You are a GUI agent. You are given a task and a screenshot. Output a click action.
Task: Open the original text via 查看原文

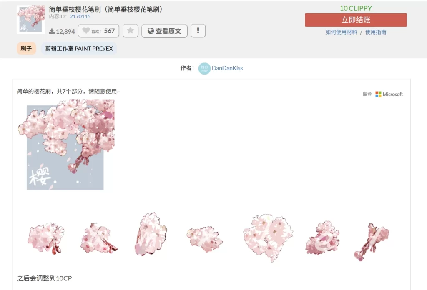[164, 31]
